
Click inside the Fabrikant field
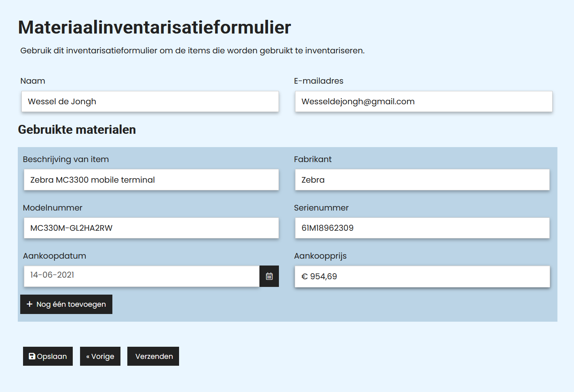pos(422,179)
